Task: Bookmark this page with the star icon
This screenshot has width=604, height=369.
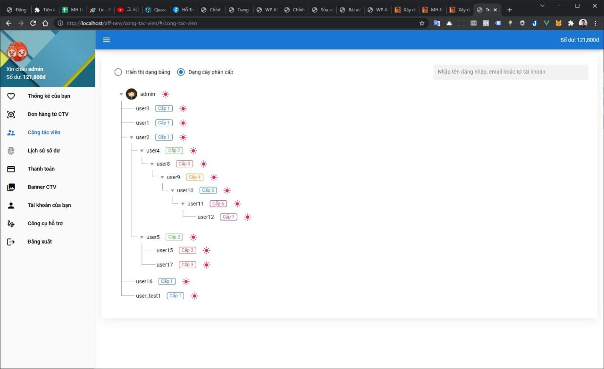Action: [x=422, y=23]
